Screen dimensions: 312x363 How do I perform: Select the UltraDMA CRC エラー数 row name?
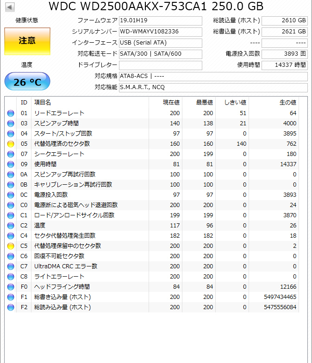[x=66, y=266]
